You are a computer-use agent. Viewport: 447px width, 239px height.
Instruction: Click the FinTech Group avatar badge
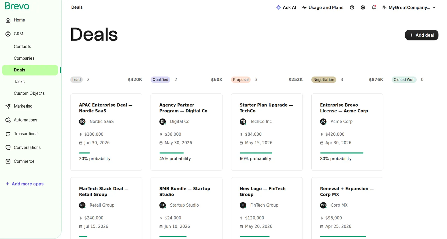[243, 205]
